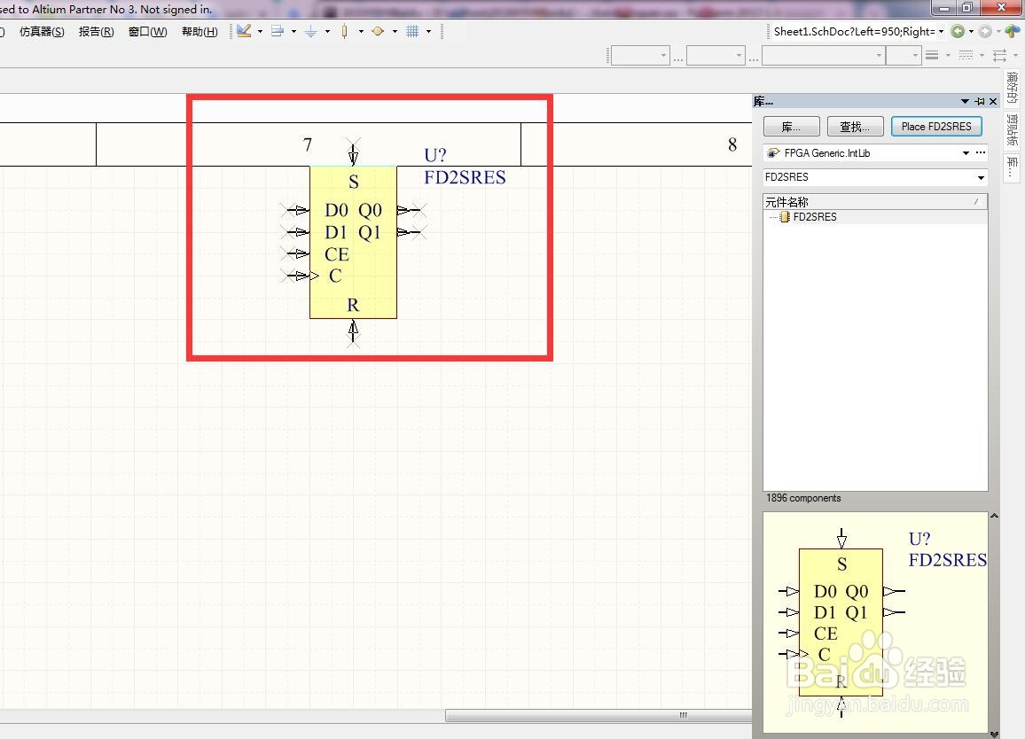The image size is (1025, 739).
Task: Open menu 报告(R)
Action: click(x=96, y=31)
